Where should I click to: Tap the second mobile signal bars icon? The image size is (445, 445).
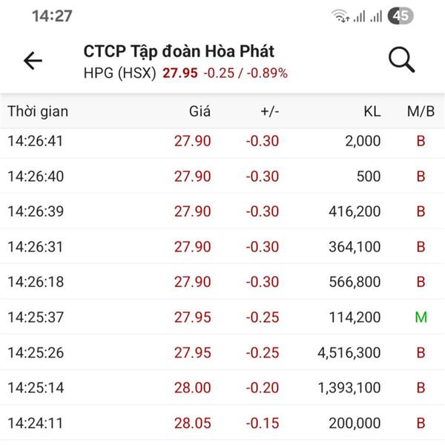376,16
